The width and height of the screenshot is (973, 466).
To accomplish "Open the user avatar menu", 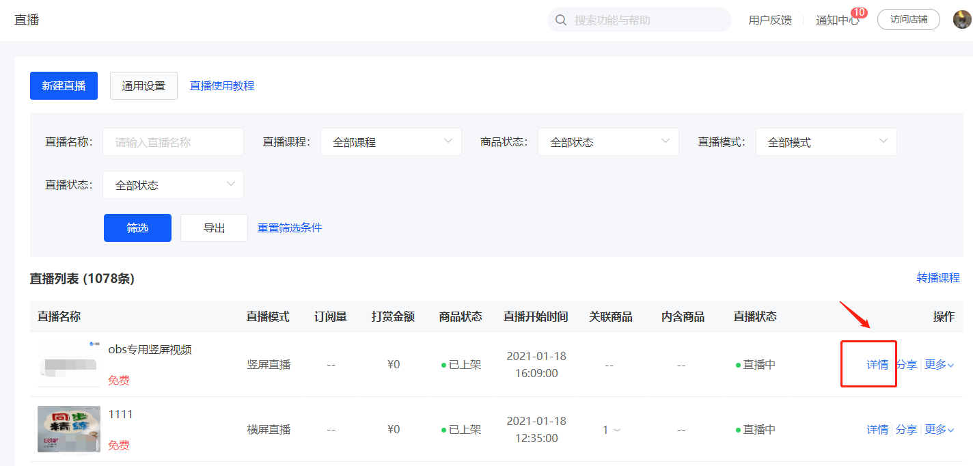I will [x=961, y=20].
